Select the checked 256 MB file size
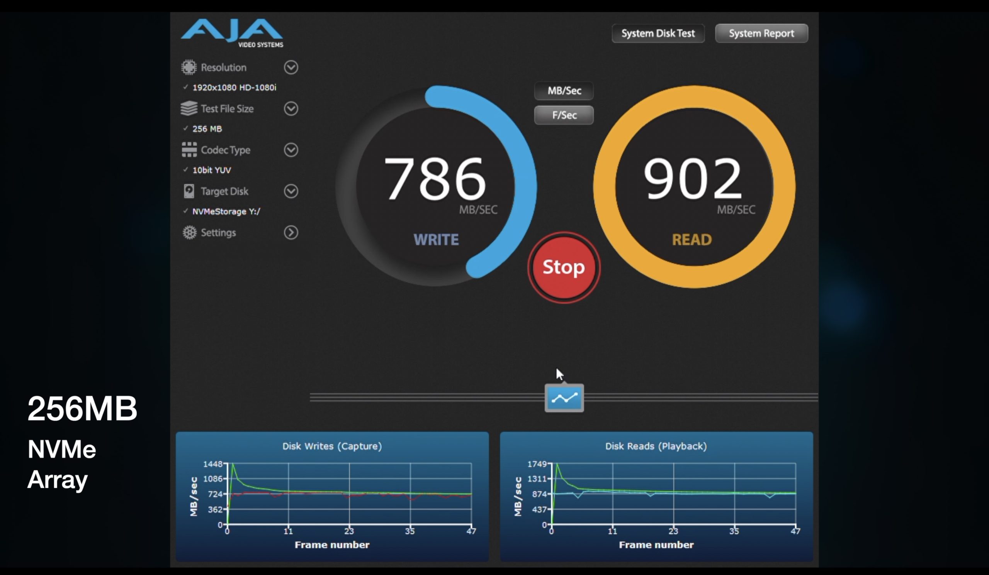 click(207, 129)
